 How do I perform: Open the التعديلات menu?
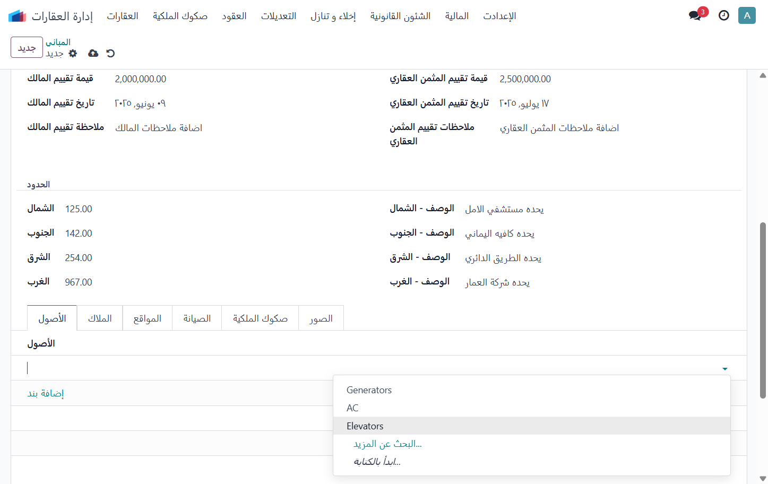(x=279, y=16)
